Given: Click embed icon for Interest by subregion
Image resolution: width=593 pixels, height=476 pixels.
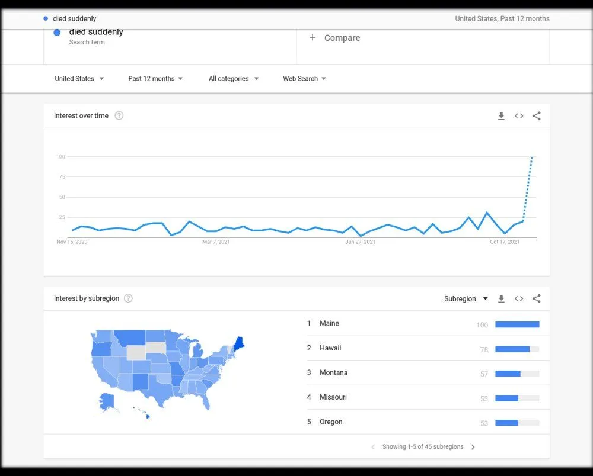Looking at the screenshot, I should point(519,299).
